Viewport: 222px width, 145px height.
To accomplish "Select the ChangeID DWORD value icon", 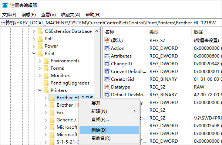I will point(107,63).
